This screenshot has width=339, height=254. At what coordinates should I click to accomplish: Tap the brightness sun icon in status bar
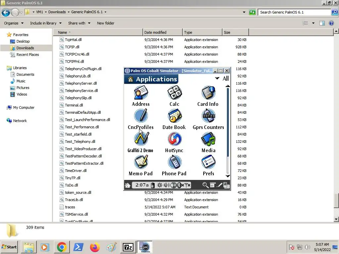pyautogui.click(x=160, y=185)
